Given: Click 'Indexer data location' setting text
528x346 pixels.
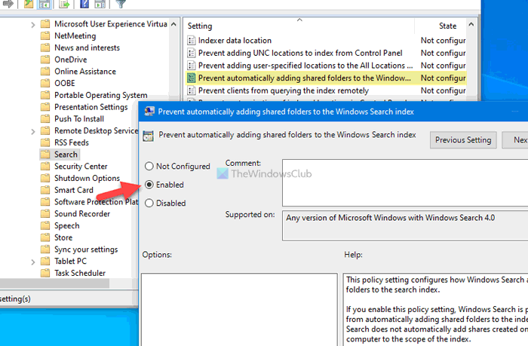Looking at the screenshot, I should pyautogui.click(x=235, y=41).
